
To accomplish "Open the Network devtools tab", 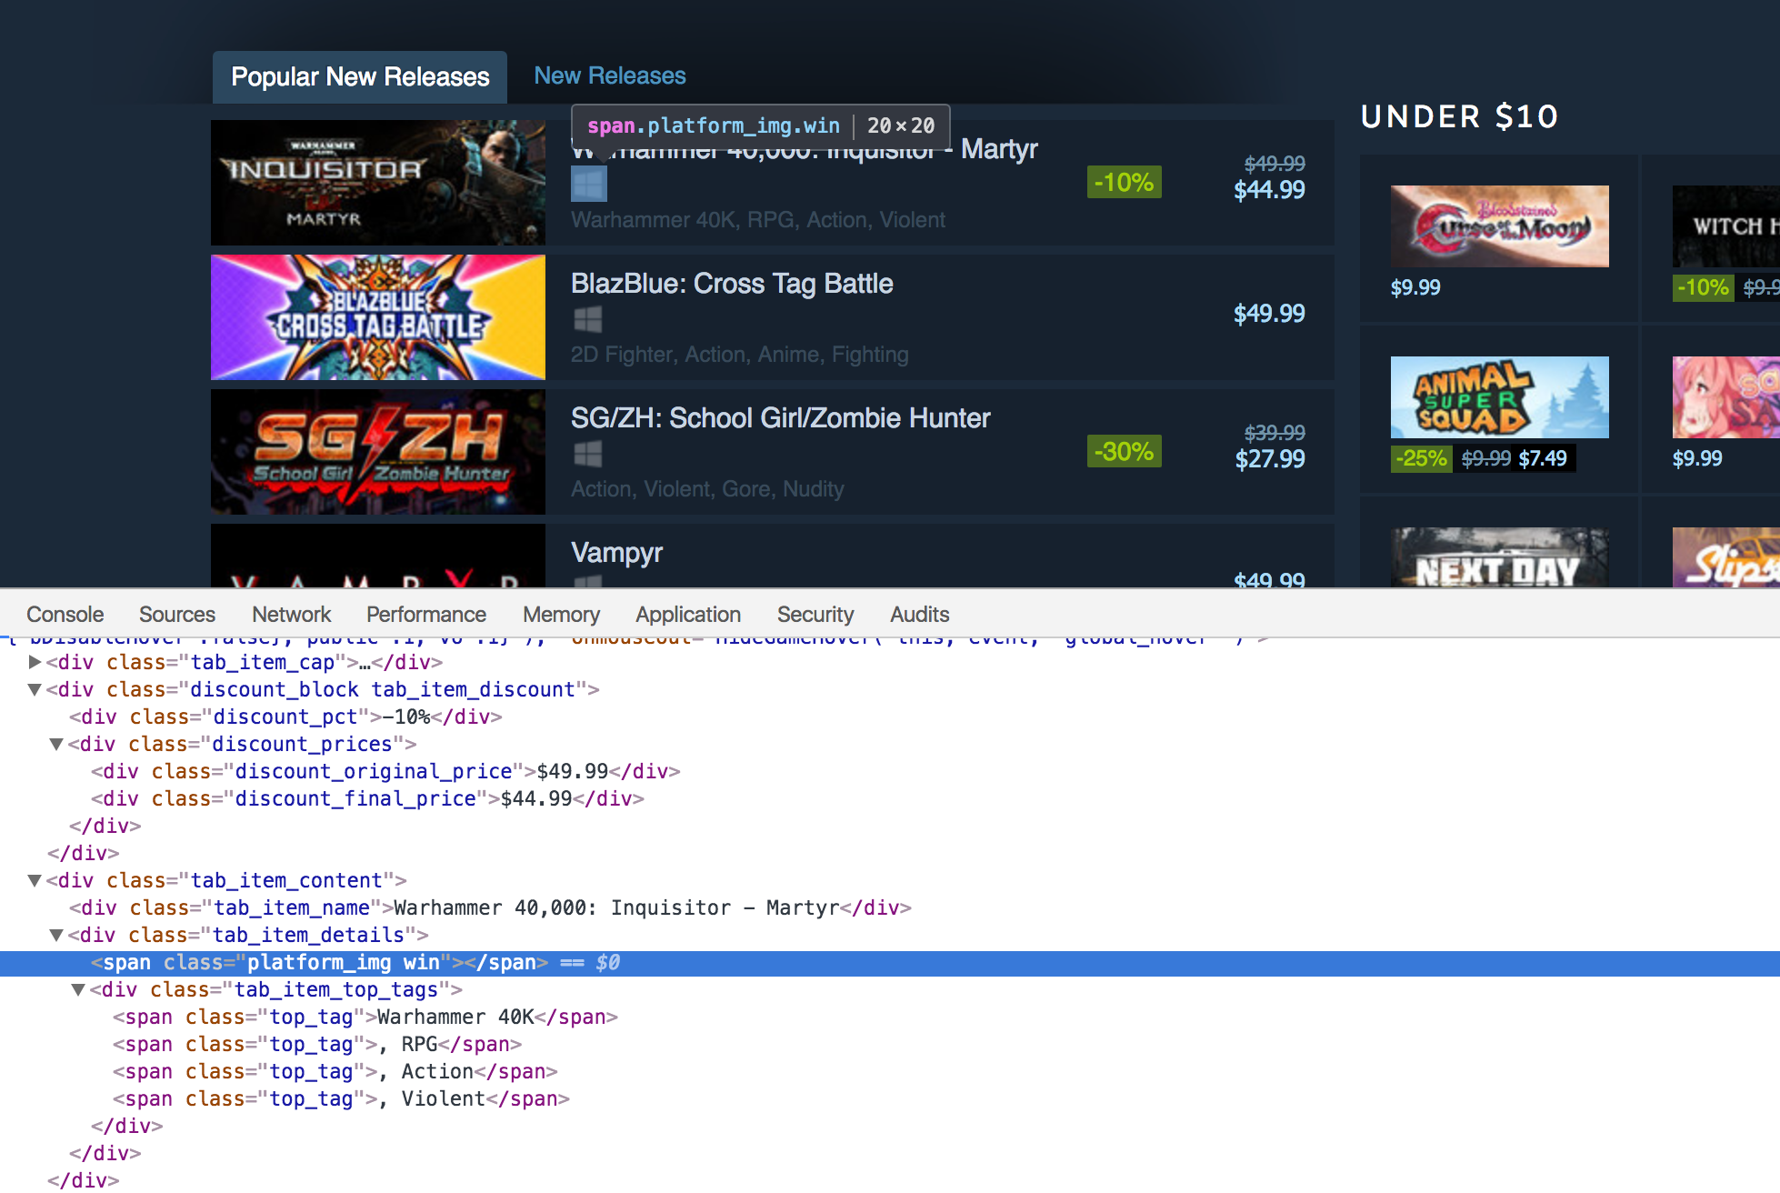I will [x=291, y=615].
